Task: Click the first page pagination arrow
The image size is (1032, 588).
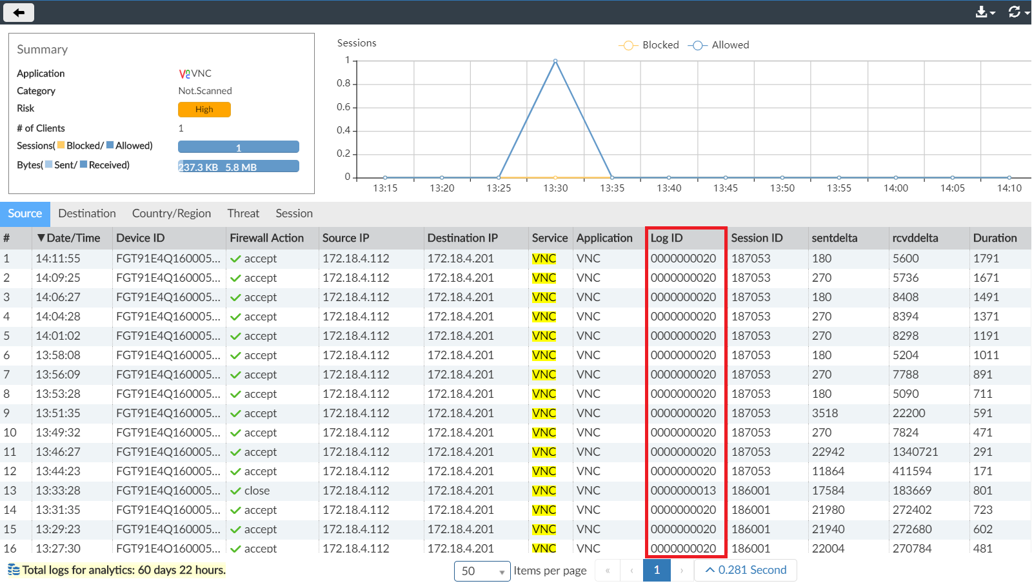Action: click(x=607, y=570)
